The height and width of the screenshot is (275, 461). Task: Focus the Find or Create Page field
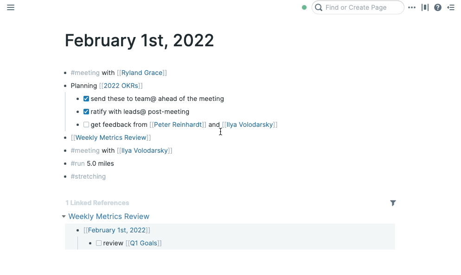pyautogui.click(x=358, y=7)
